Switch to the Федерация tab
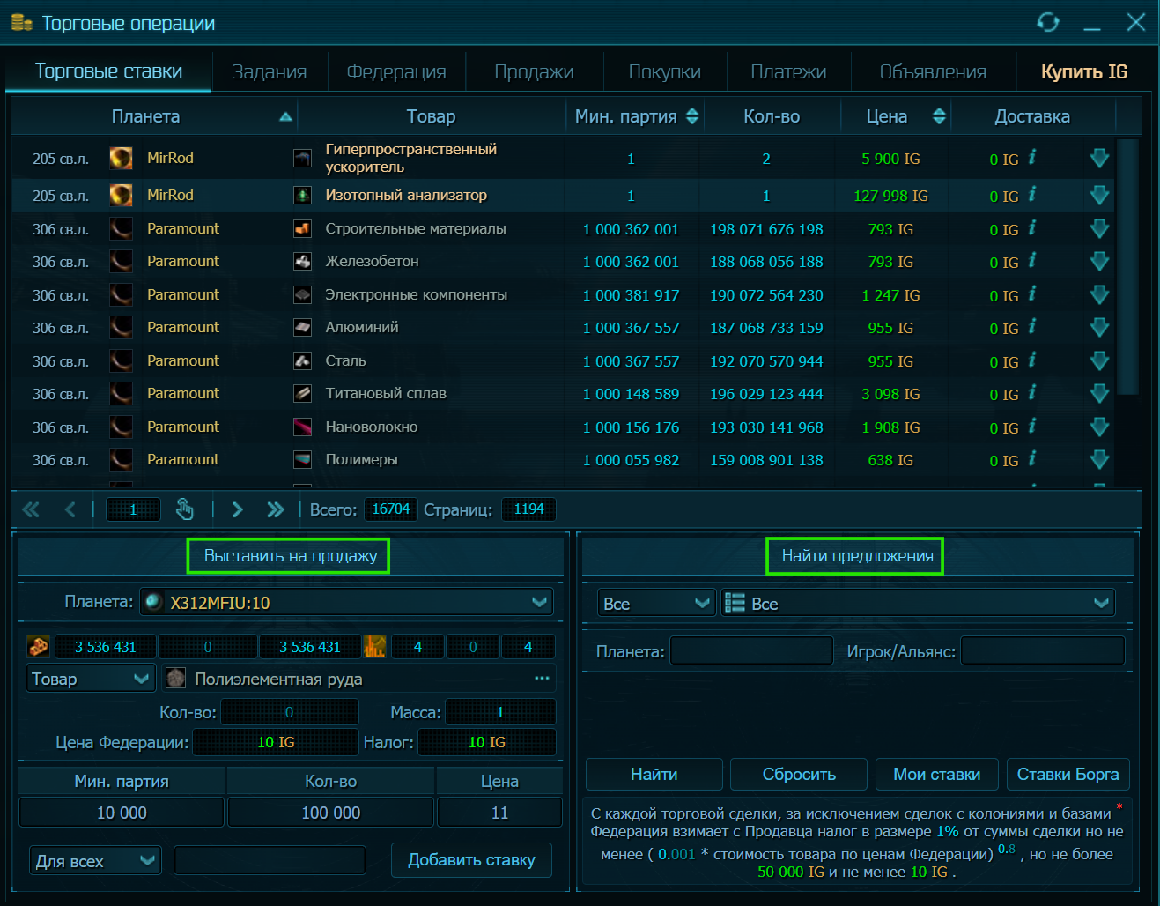The image size is (1160, 906). coord(396,71)
